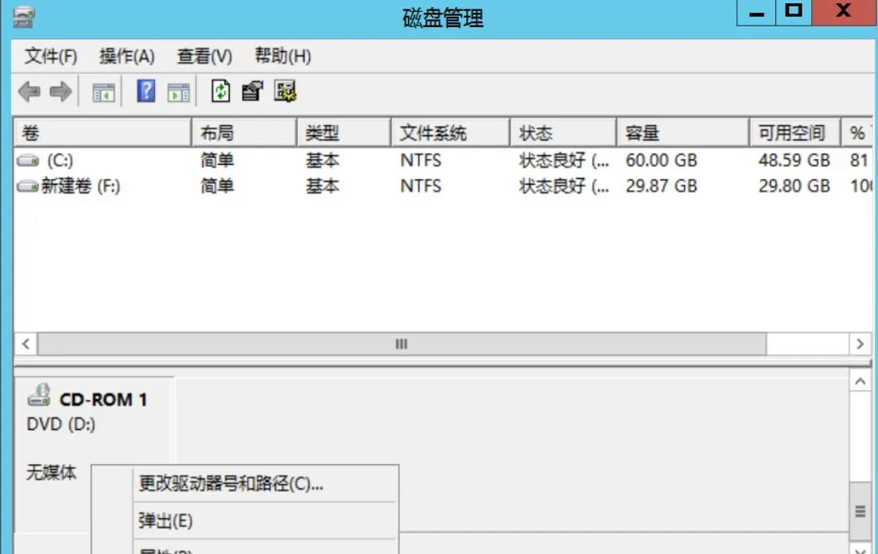Click the 81 percent cell of (C:) row
Screen dimensions: 878x554
[x=858, y=161]
